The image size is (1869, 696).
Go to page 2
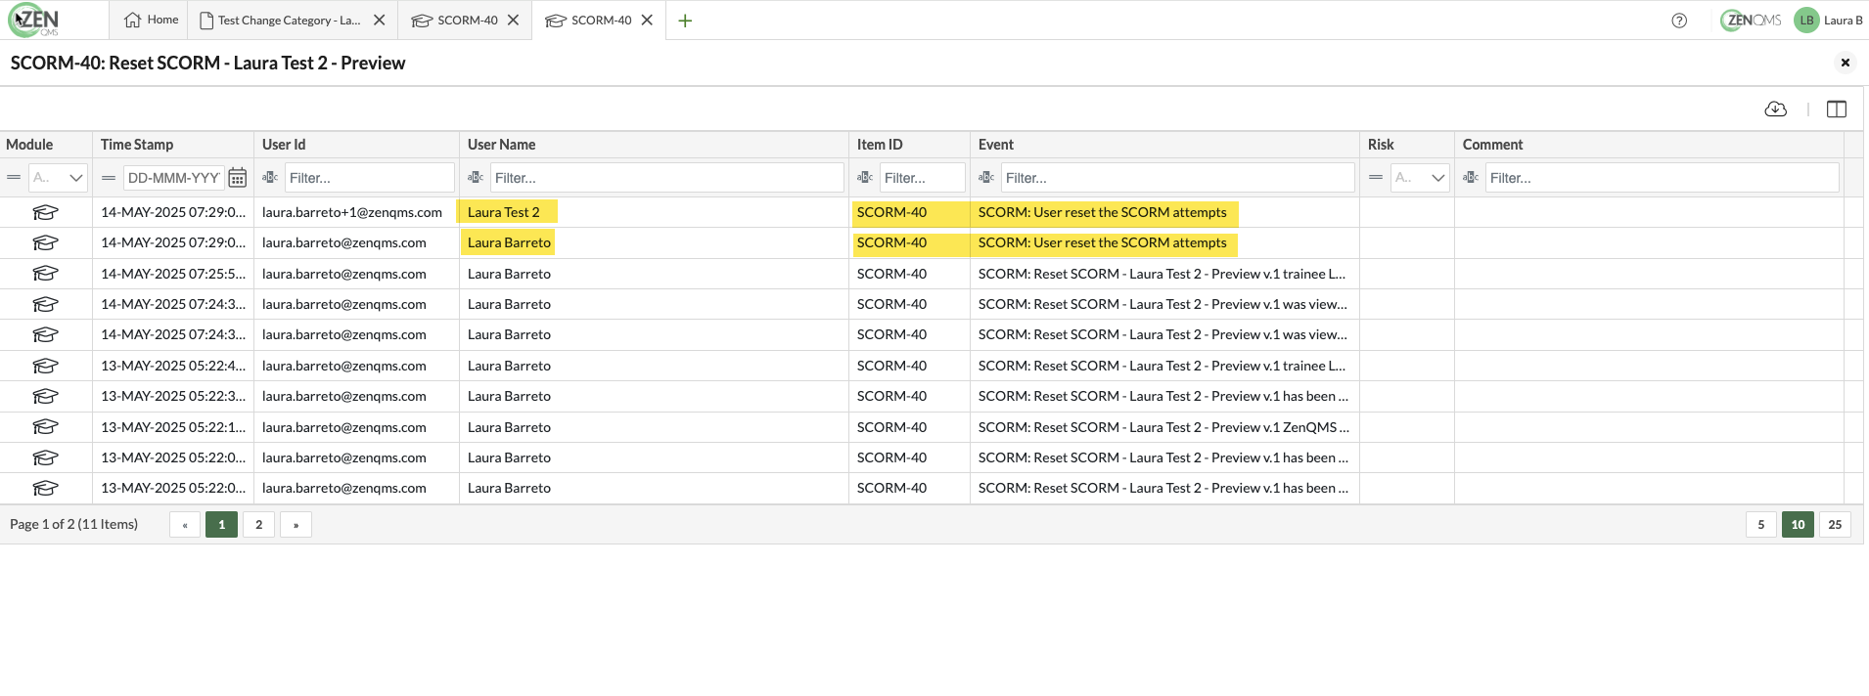259,525
